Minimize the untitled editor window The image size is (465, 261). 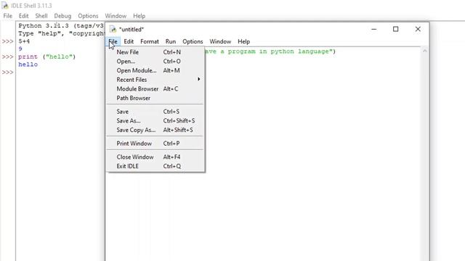[x=374, y=29]
